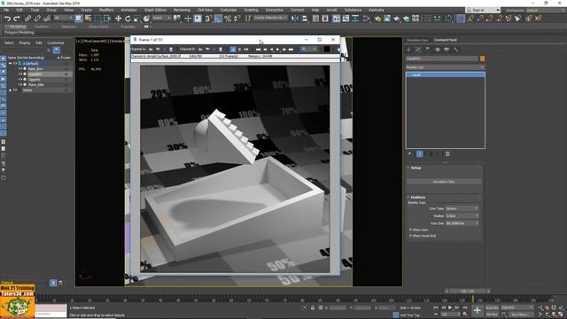The height and width of the screenshot is (319, 567).
Task: Click the object name field in Command Panel
Action: [x=441, y=58]
